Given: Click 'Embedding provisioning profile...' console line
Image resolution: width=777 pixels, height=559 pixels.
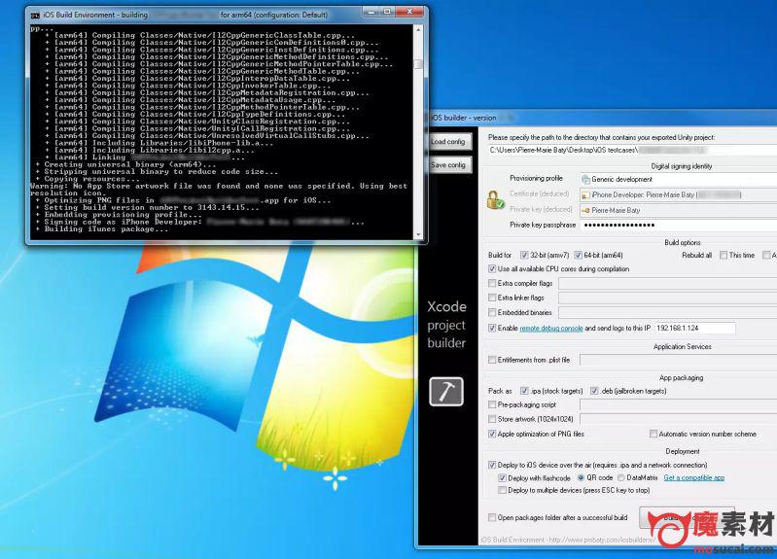Looking at the screenshot, I should point(123,215).
